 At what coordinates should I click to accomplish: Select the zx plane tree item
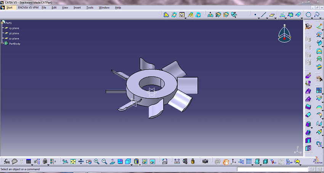coord(14,38)
